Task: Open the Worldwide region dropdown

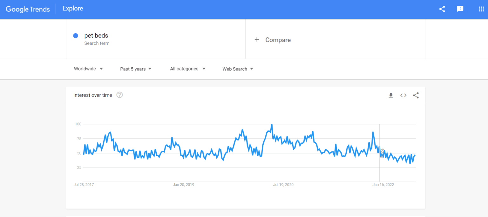Action: (88, 69)
